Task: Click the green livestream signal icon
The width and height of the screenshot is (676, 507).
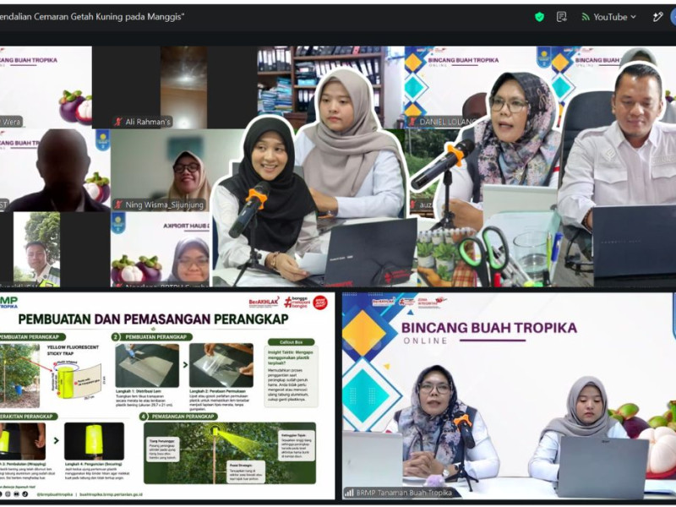Action: pyautogui.click(x=586, y=17)
